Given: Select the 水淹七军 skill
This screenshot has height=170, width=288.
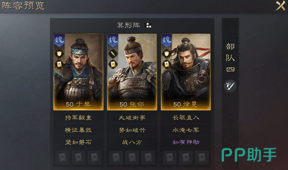Looking at the screenshot, I should [x=186, y=130].
